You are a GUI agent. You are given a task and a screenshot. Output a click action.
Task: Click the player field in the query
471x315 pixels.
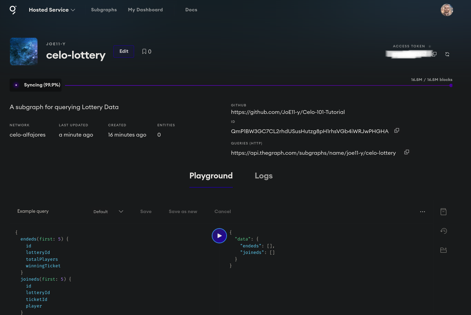pos(34,306)
